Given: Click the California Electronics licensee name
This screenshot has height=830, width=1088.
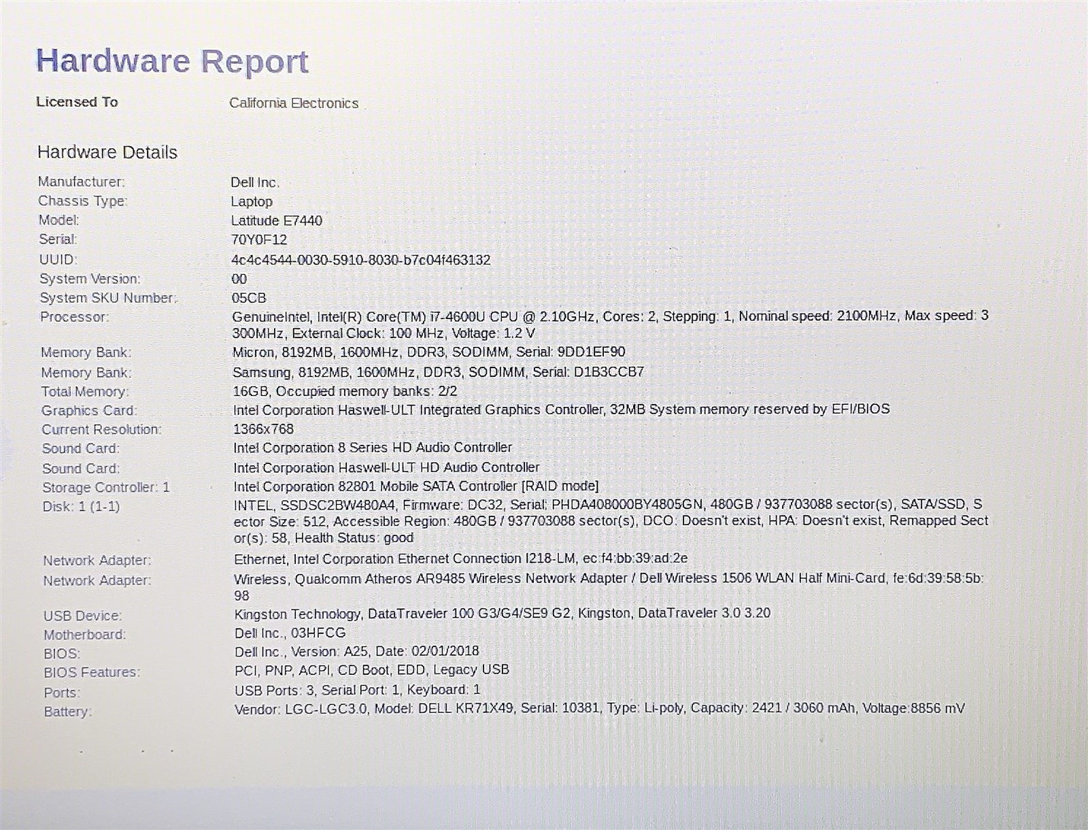Looking at the screenshot, I should point(293,103).
